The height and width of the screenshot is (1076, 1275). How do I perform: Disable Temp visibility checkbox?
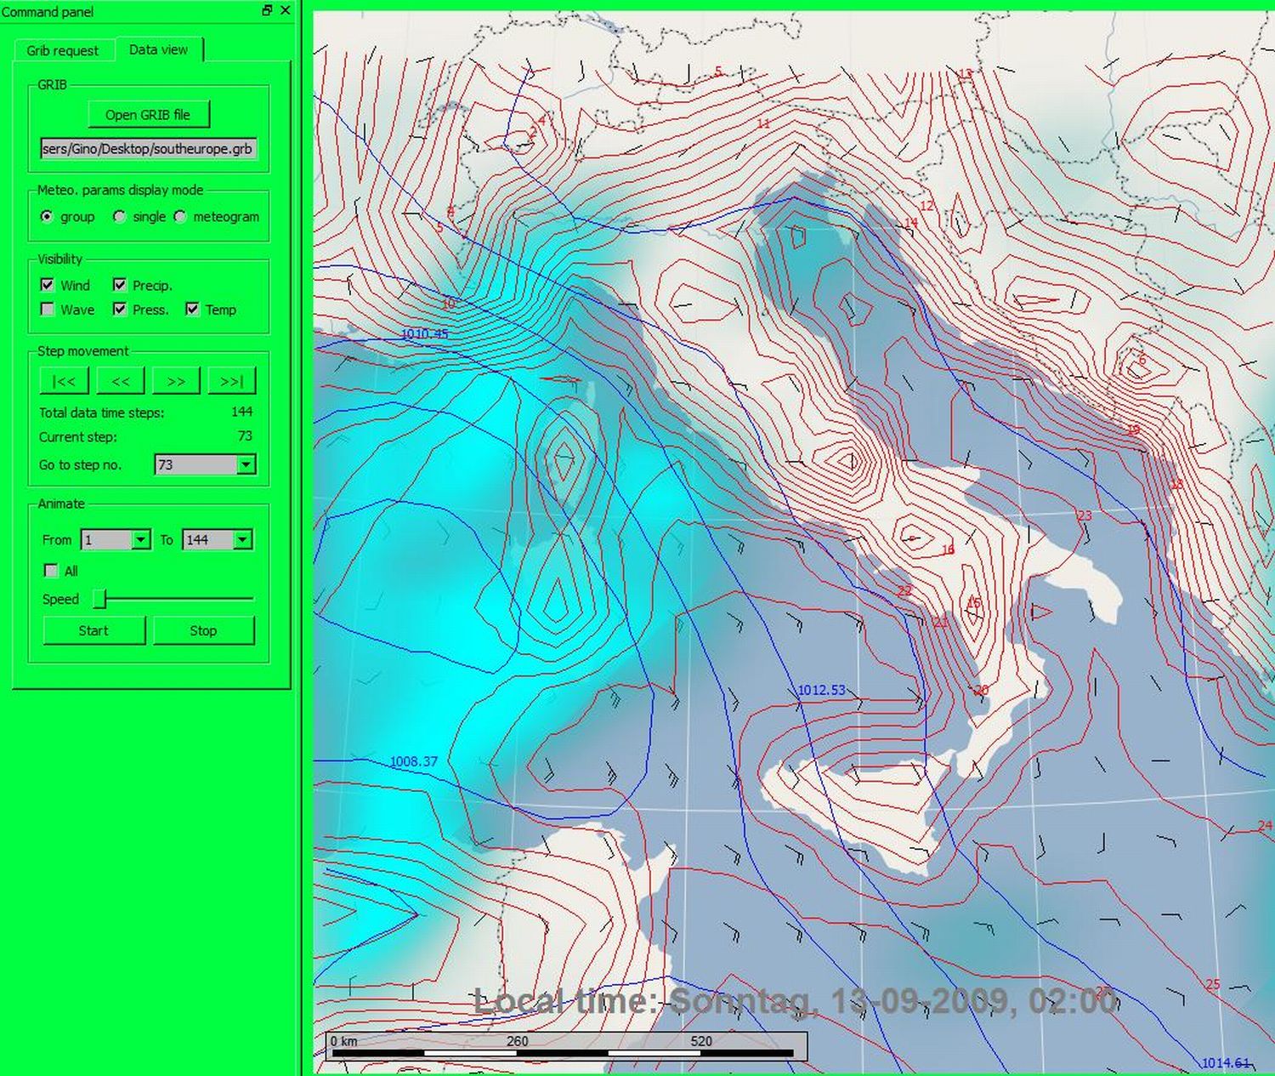pyautogui.click(x=192, y=310)
